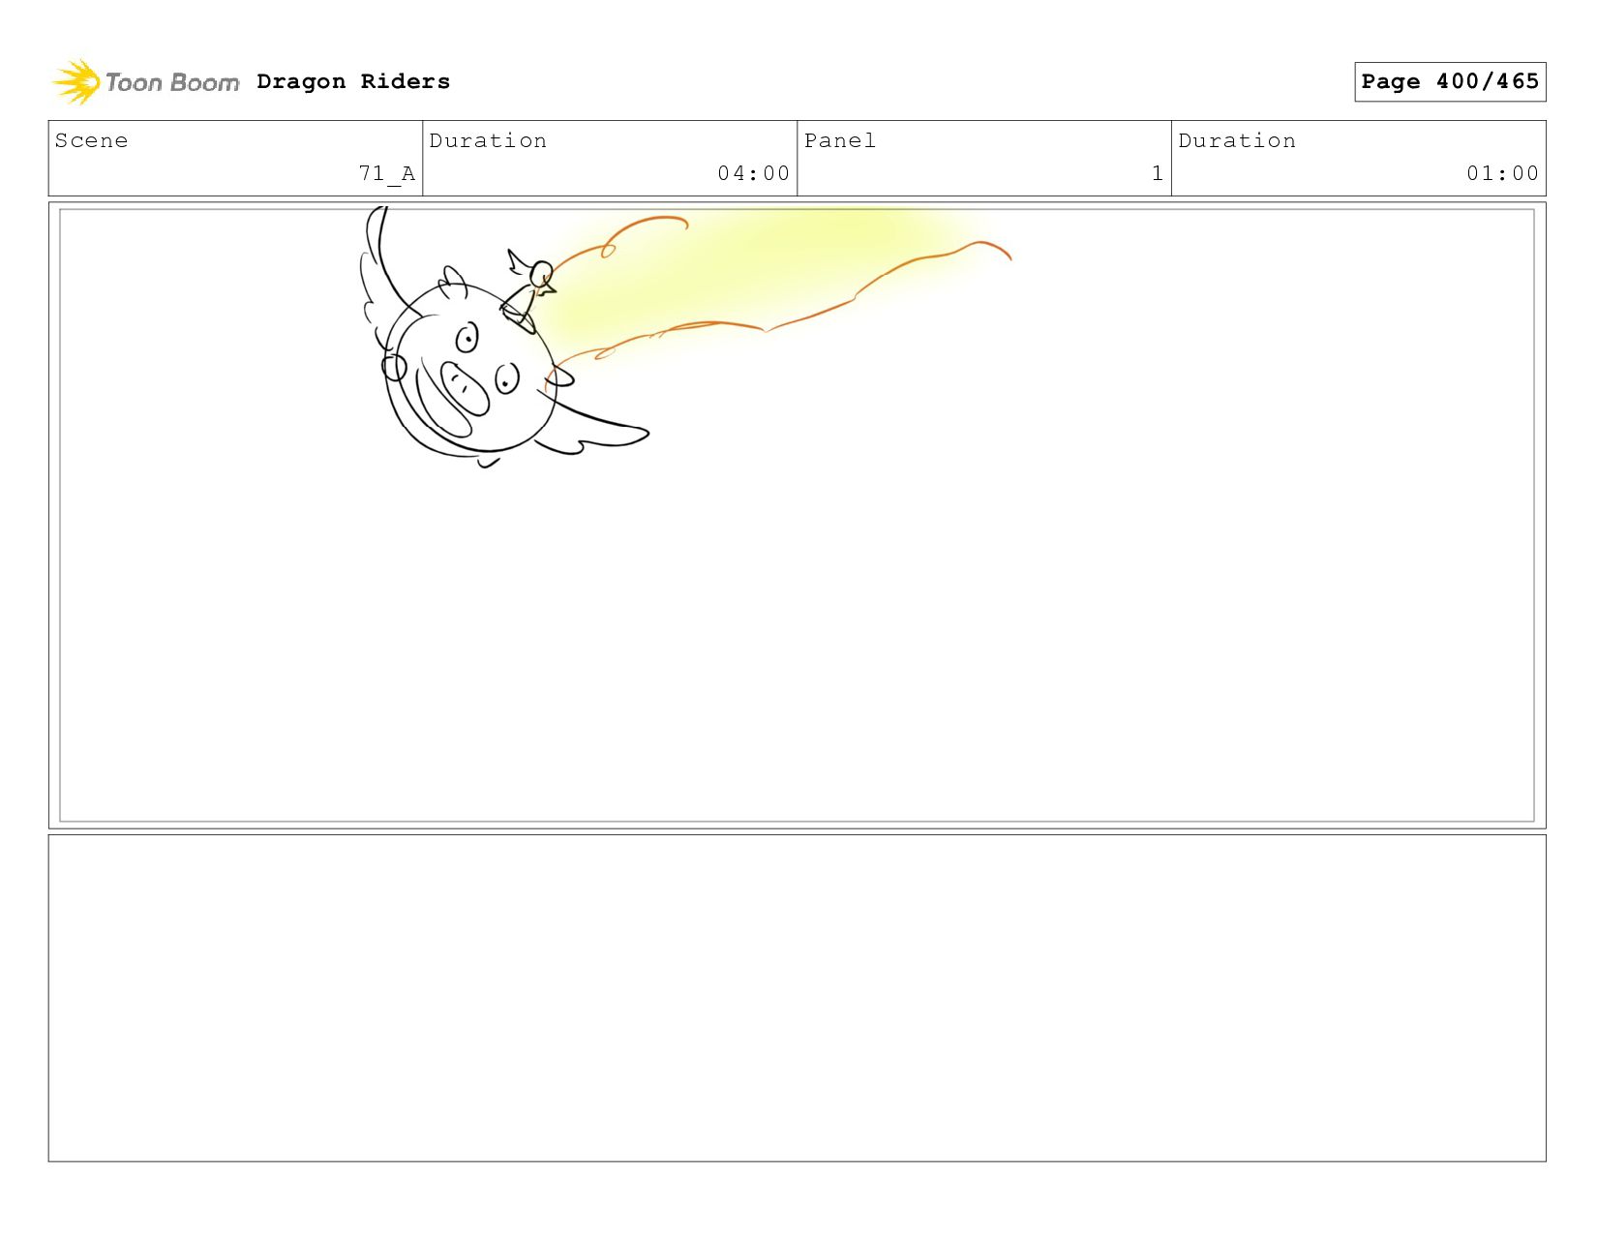Click the 'Duration' label next to Scene
1597x1234 pixels.
tap(488, 140)
